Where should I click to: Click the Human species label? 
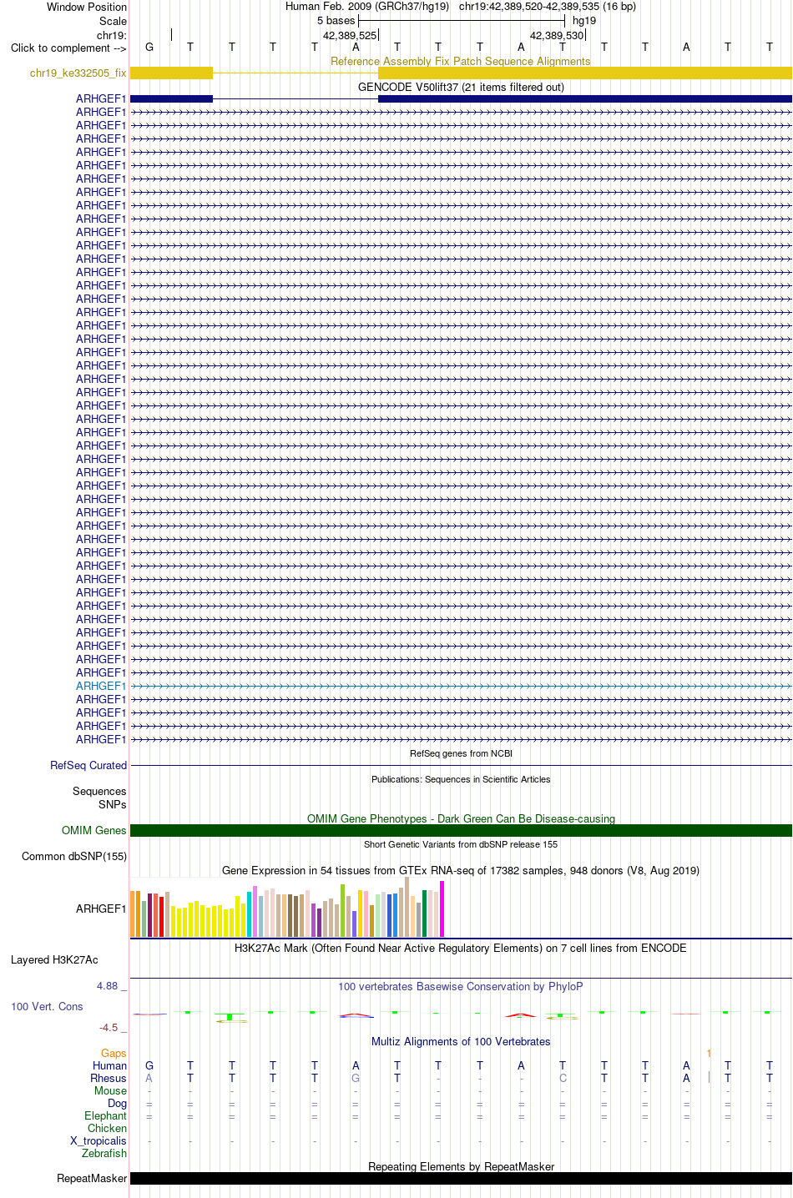coord(109,1066)
